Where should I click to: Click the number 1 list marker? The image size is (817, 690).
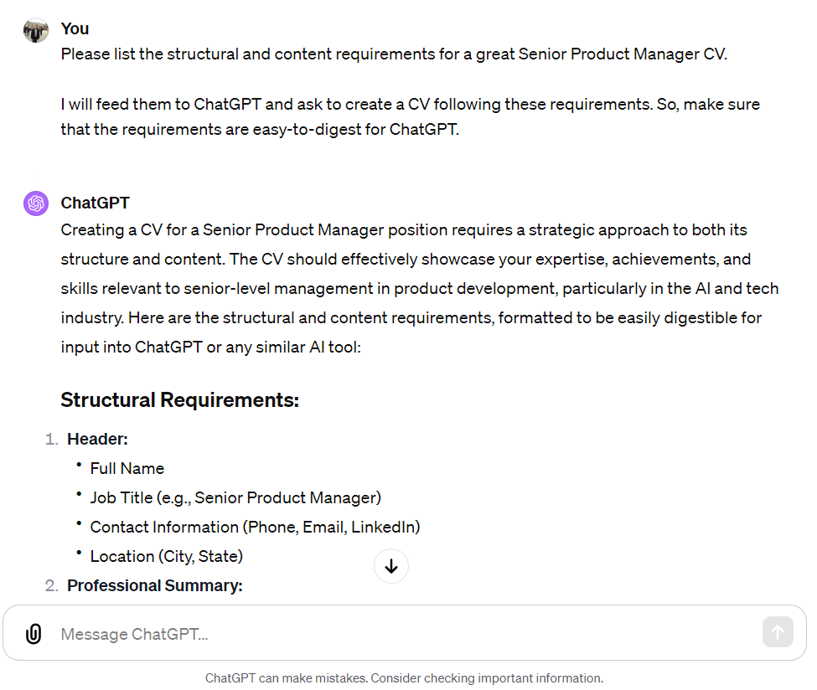51,439
